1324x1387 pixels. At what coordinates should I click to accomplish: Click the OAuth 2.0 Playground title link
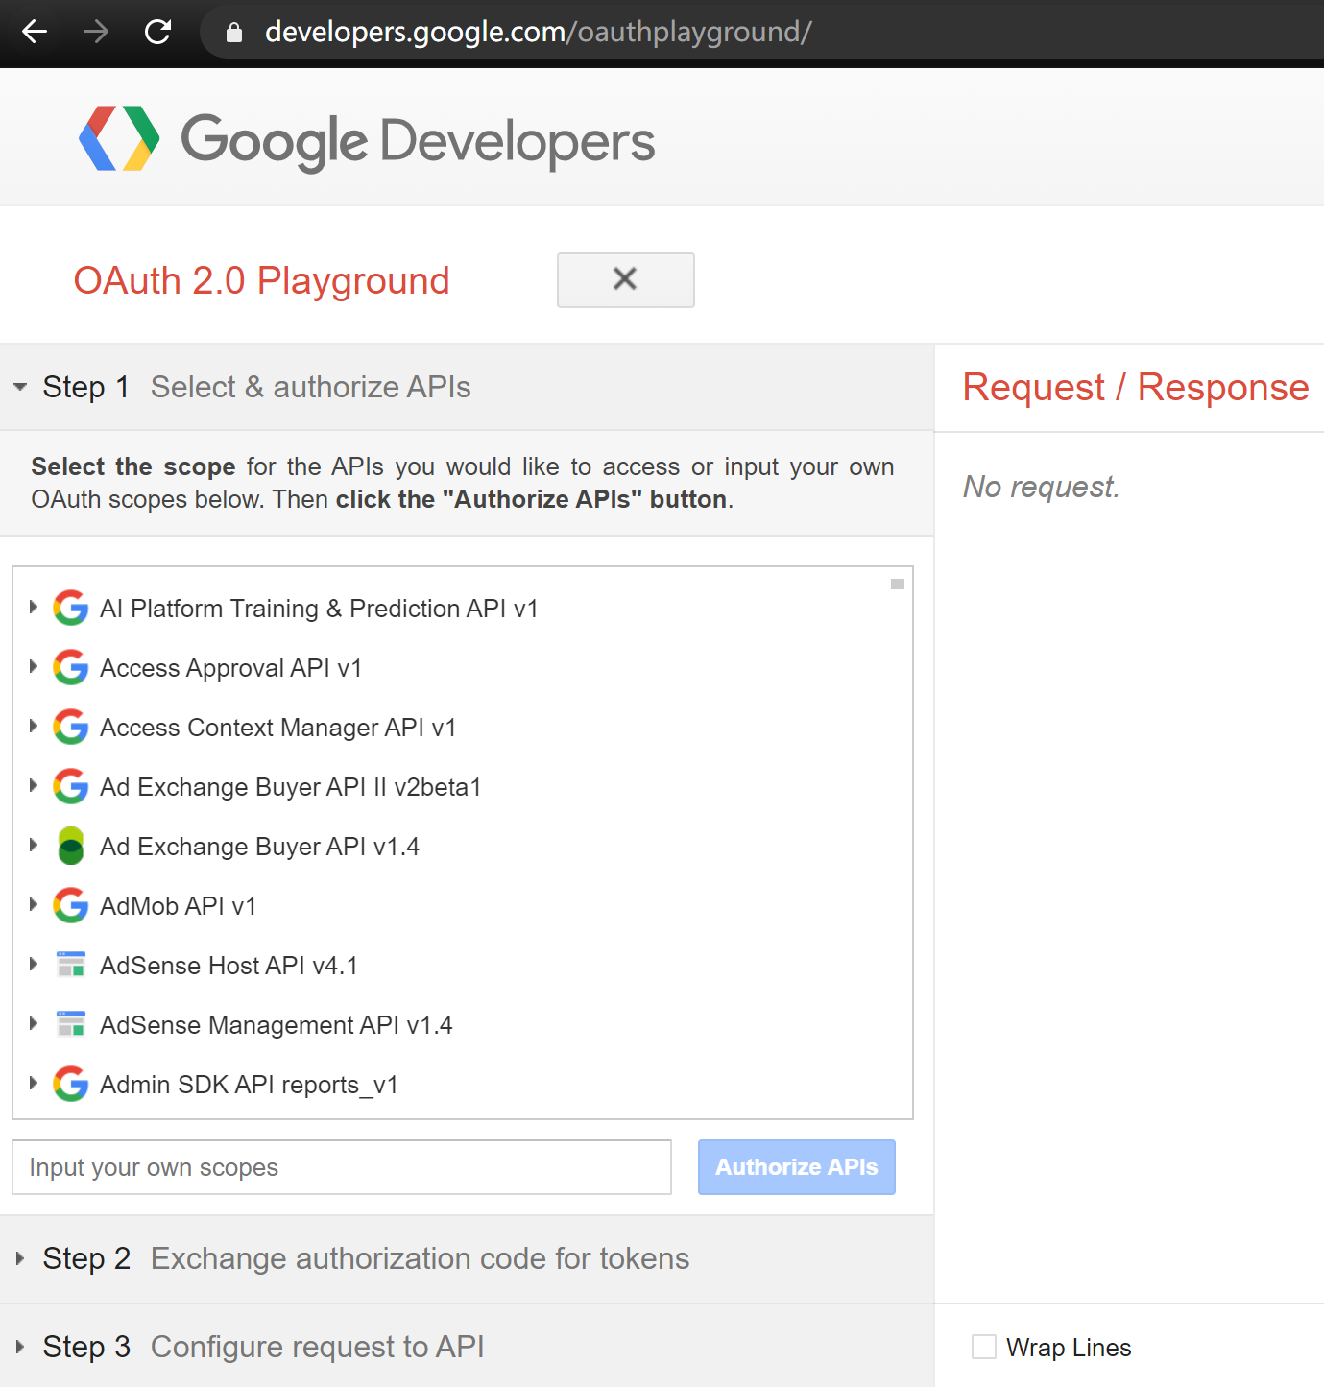(x=261, y=280)
